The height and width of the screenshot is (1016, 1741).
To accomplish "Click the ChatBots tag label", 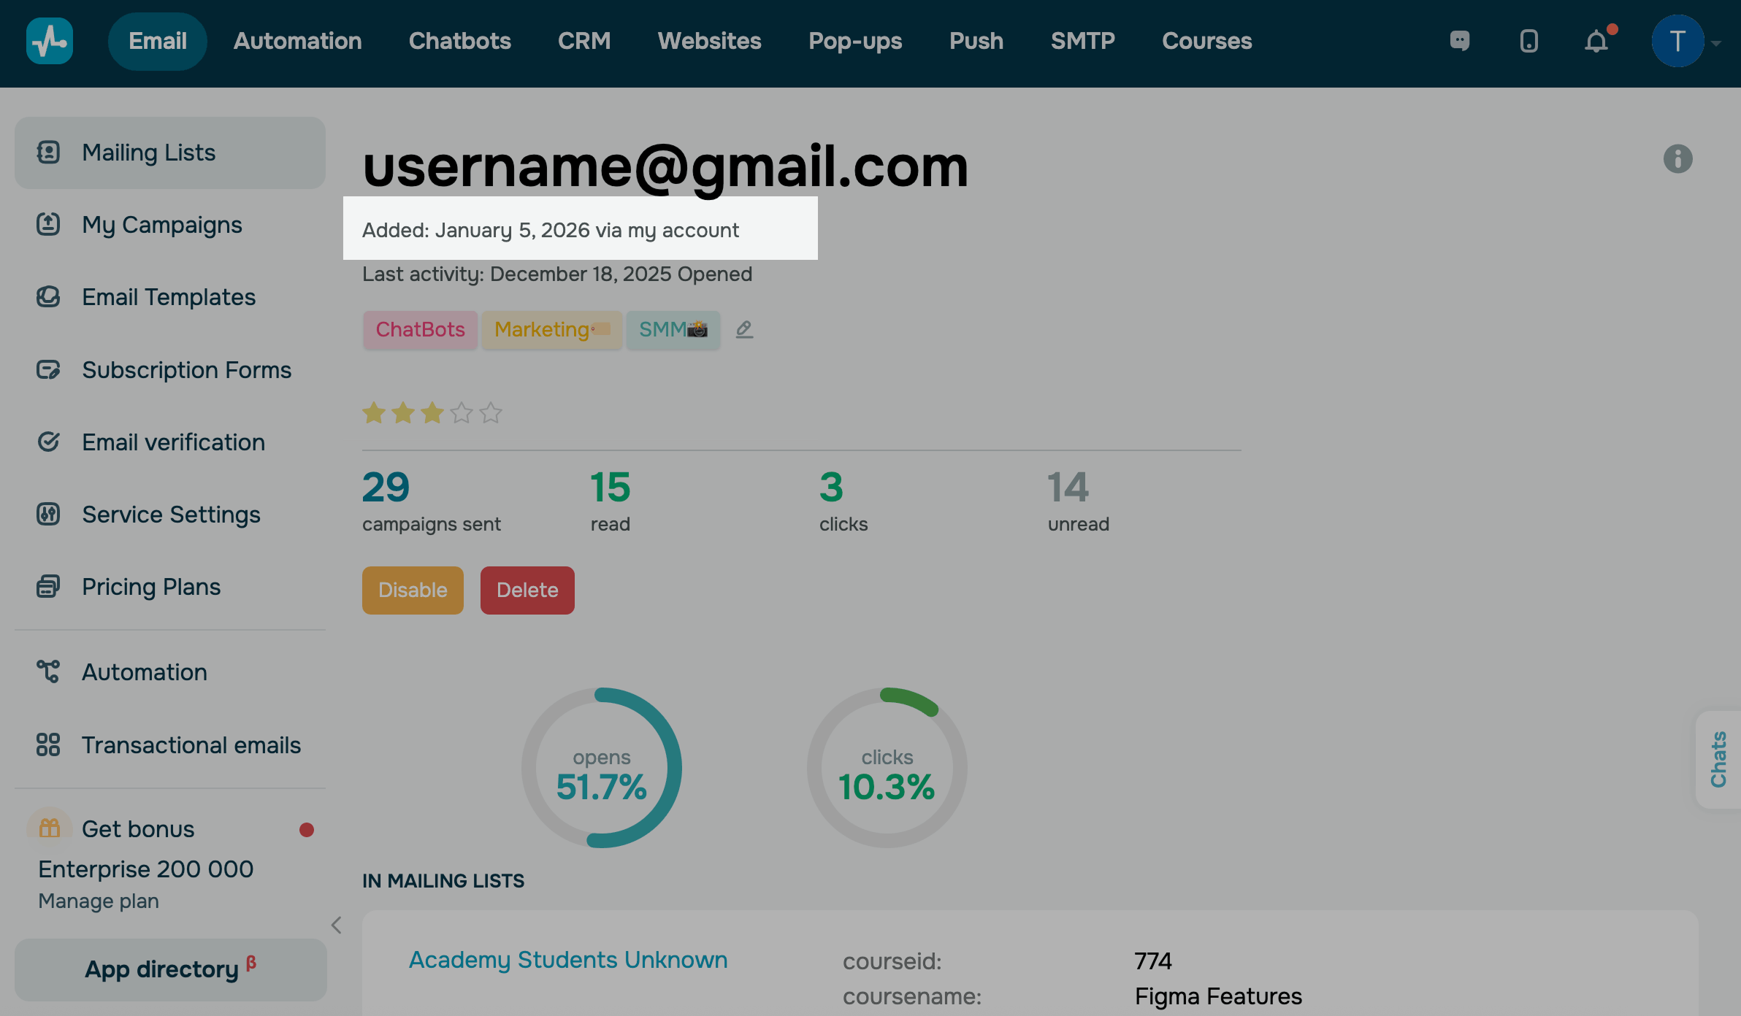I will pos(420,329).
